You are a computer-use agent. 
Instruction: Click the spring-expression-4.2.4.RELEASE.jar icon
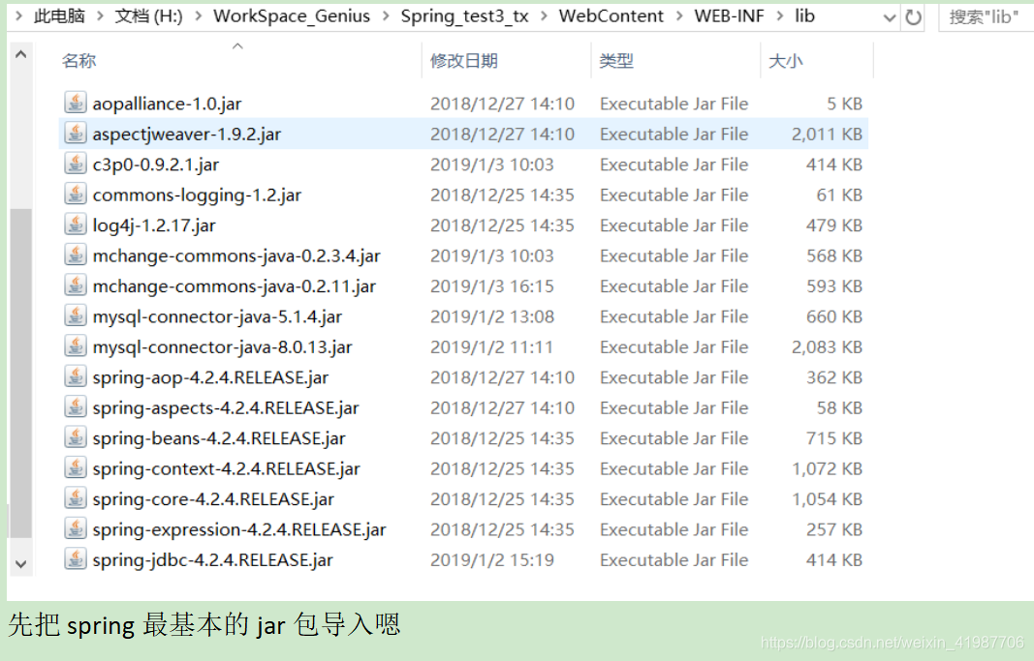(x=76, y=528)
